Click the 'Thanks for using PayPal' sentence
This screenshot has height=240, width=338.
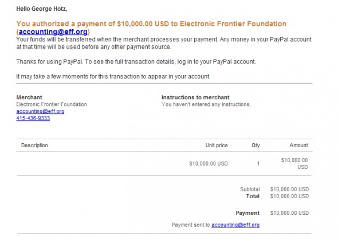pos(136,62)
